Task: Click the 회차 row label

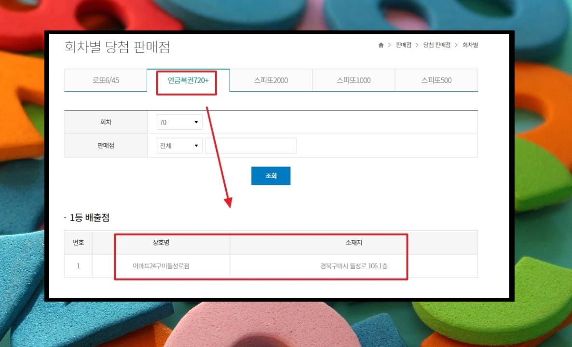Action: tap(106, 122)
